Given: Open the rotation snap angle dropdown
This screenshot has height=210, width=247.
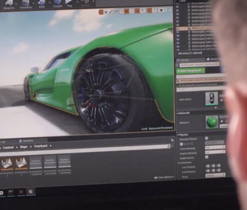Looking at the screenshot, I should point(143,10).
